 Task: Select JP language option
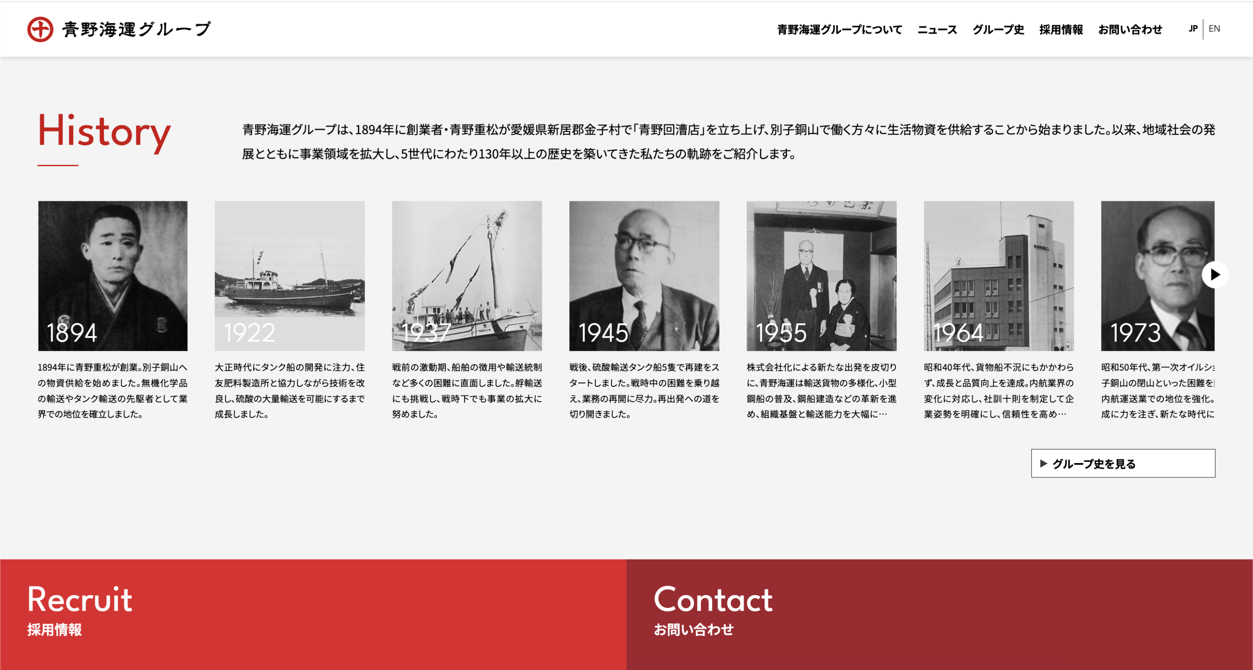coord(1193,29)
